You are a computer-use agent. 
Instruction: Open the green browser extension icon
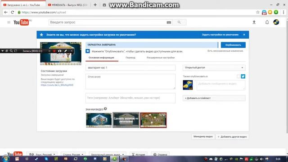[276, 12]
